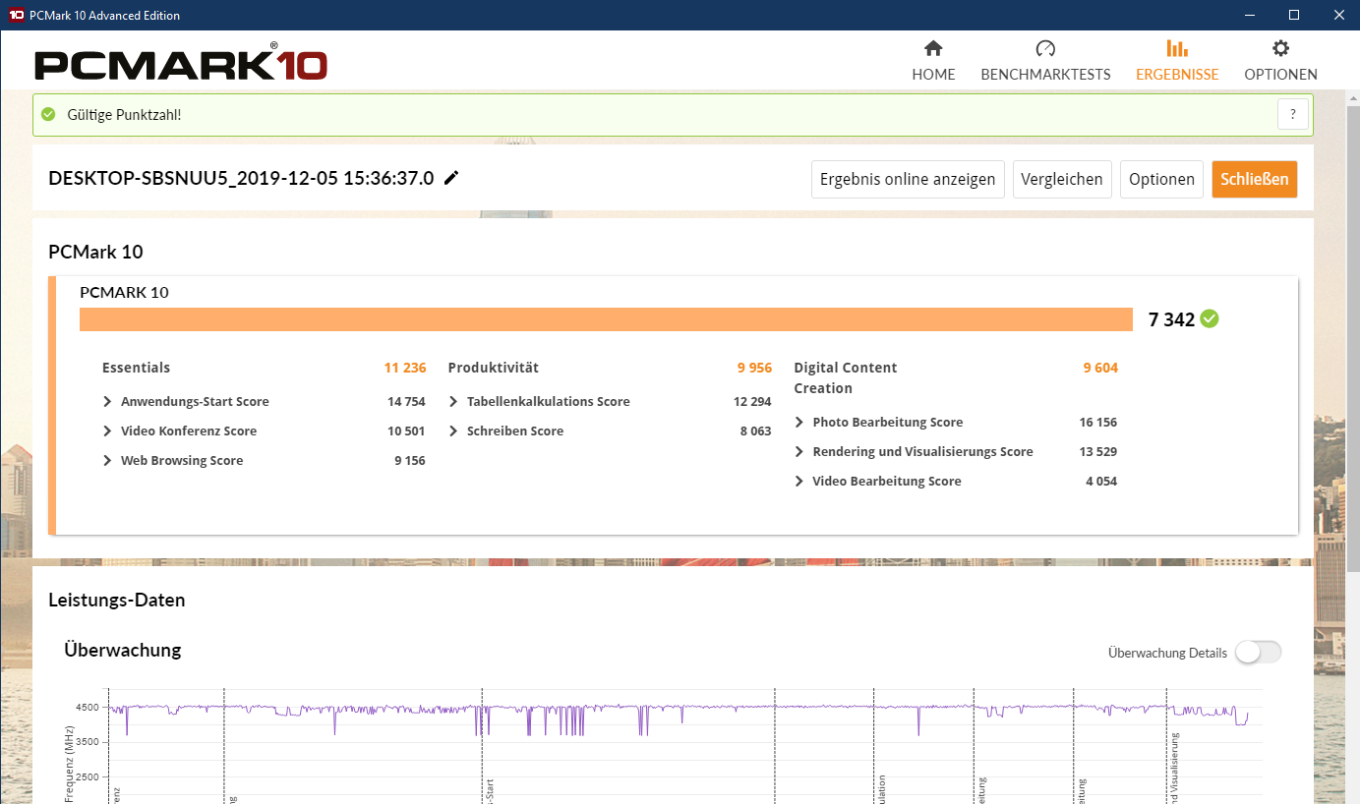
Task: Click Ergebnis online anzeigen button
Action: point(908,179)
